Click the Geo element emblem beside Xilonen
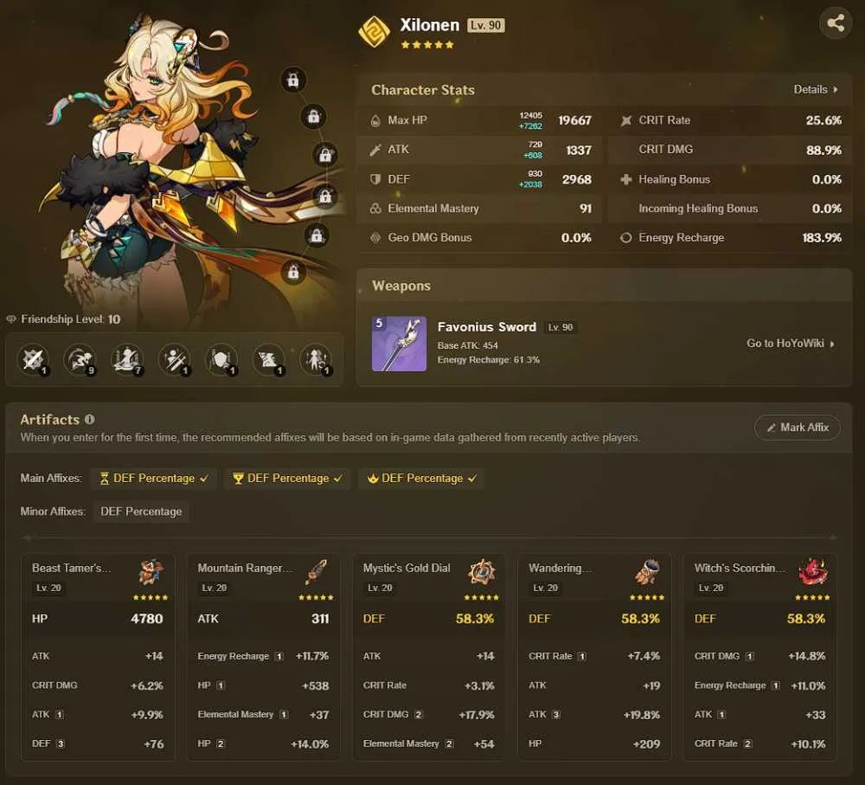 point(374,31)
